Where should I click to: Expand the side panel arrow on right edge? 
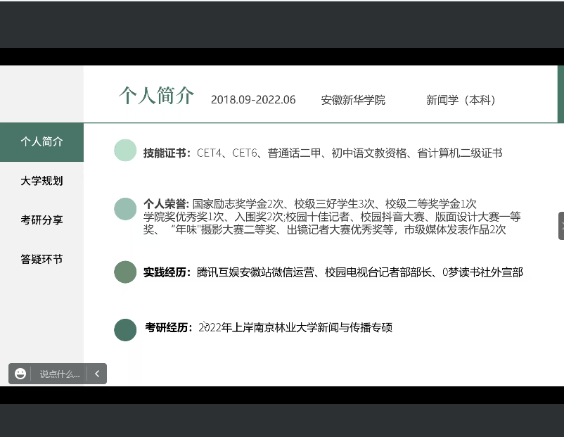pos(560,226)
